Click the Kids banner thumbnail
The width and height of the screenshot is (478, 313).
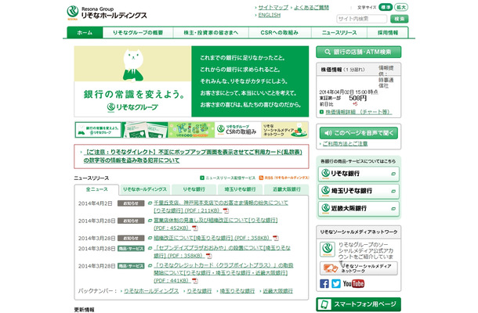[x=191, y=130]
